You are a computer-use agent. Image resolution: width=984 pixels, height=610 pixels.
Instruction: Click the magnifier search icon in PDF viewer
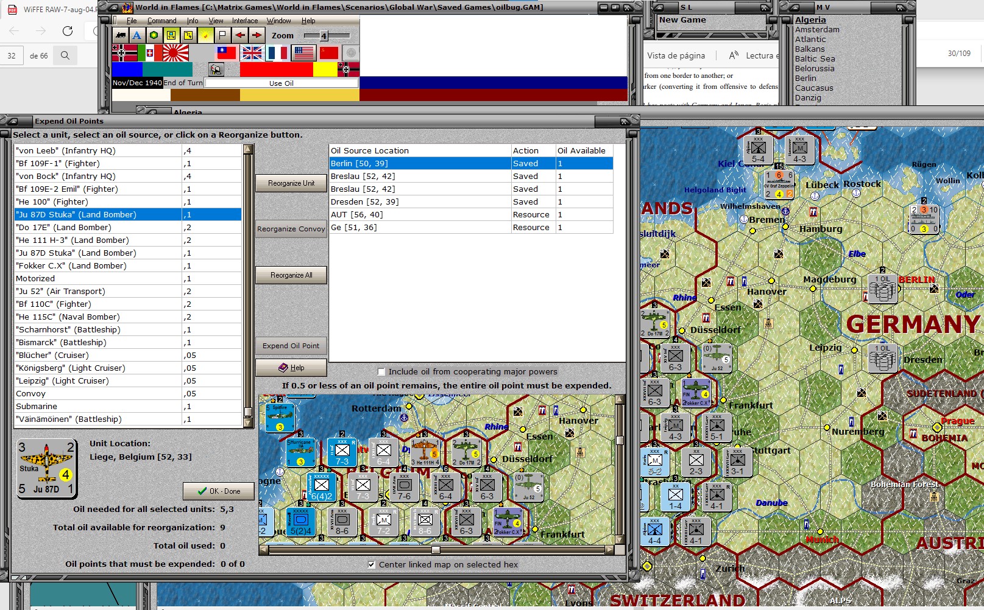65,55
